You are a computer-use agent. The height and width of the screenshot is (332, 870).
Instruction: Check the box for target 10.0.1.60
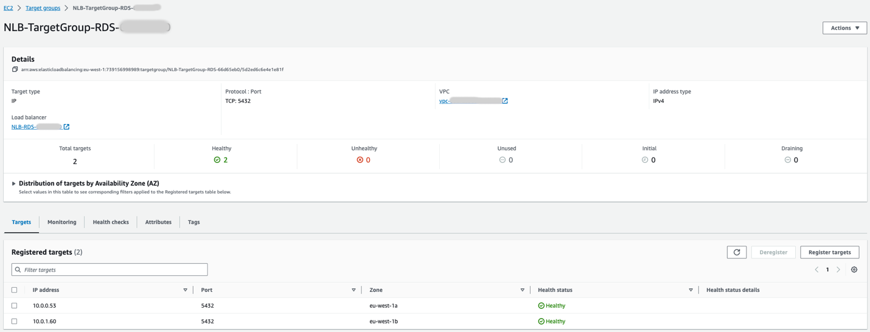[x=15, y=321]
